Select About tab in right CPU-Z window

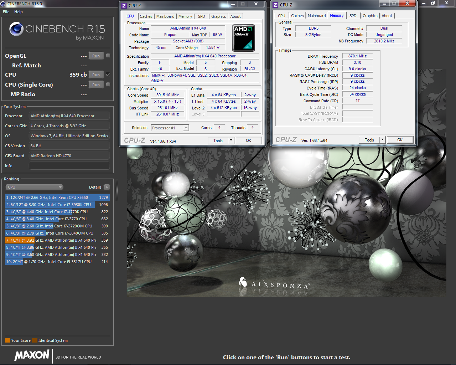pos(387,16)
